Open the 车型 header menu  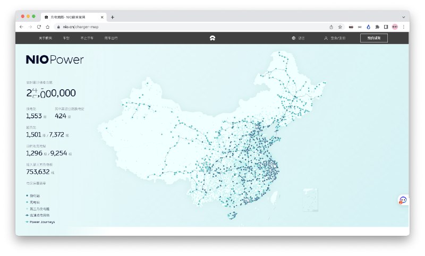(x=66, y=38)
